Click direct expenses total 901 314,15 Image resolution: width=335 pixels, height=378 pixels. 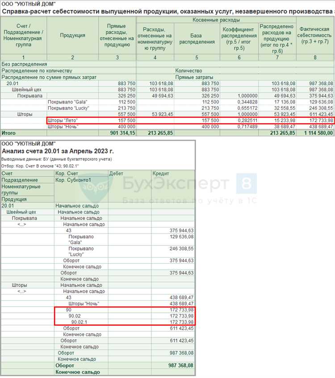tap(122, 133)
